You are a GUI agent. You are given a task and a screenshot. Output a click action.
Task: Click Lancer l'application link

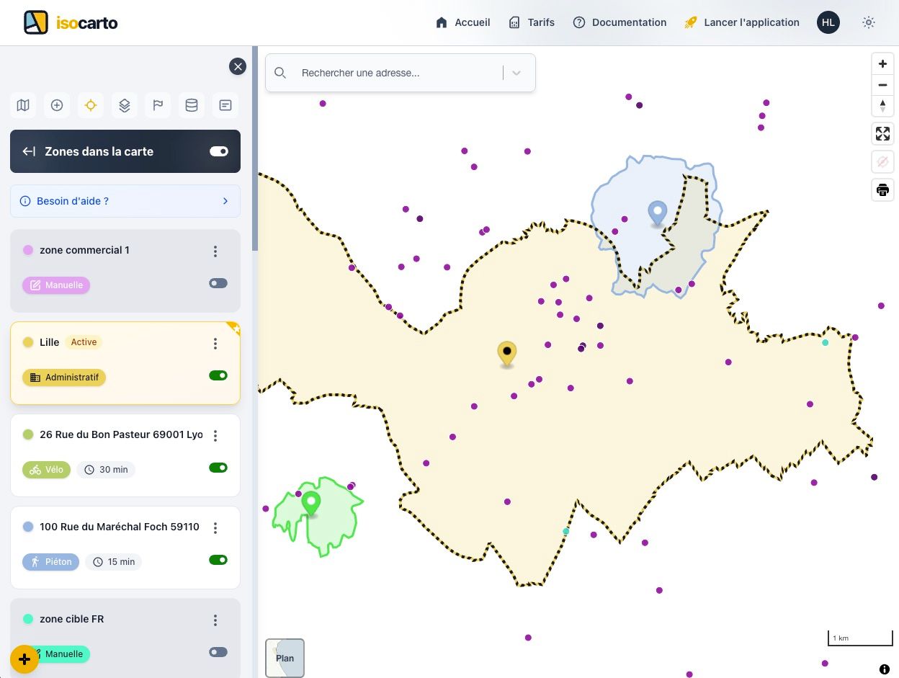(742, 22)
